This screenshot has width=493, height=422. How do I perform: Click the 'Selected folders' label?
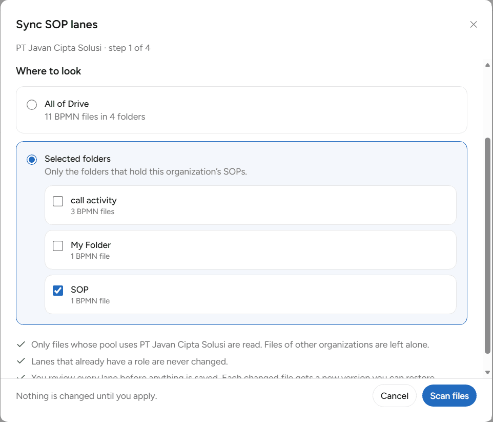coord(78,159)
